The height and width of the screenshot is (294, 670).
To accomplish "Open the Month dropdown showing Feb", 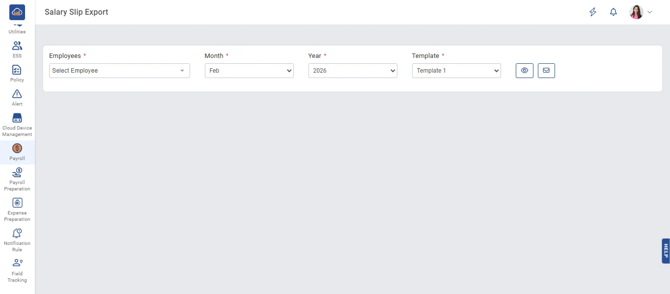I will point(249,71).
